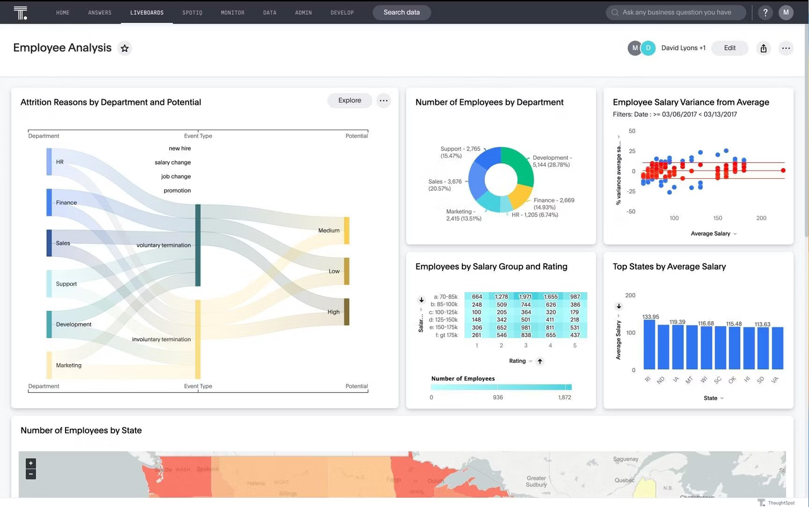Open the Rating dropdown below the heatmap
Viewport: 809px width, 507px height.
tap(520, 361)
